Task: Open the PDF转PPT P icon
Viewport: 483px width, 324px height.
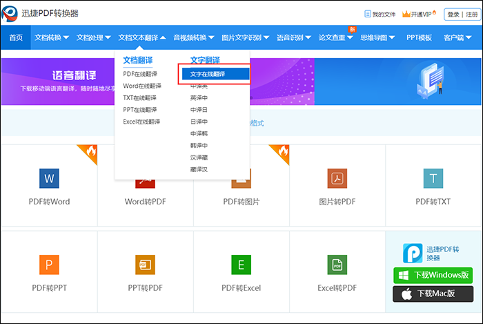Action: tap(49, 265)
